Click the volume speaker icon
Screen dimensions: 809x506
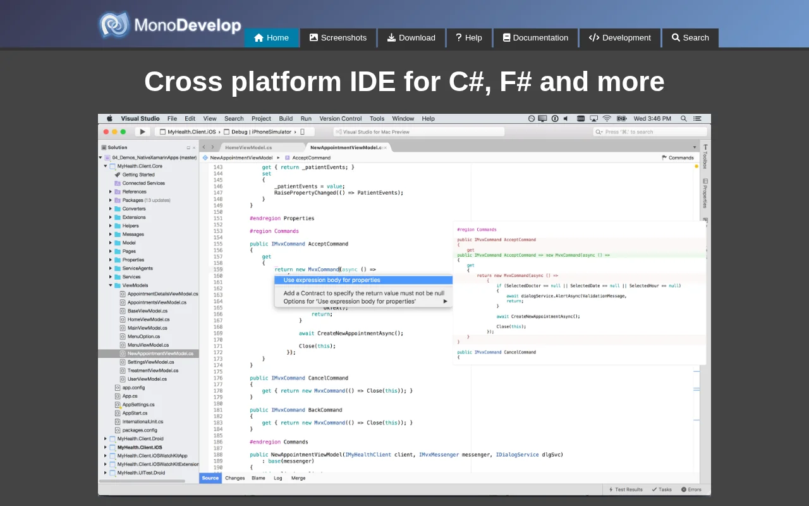(566, 118)
